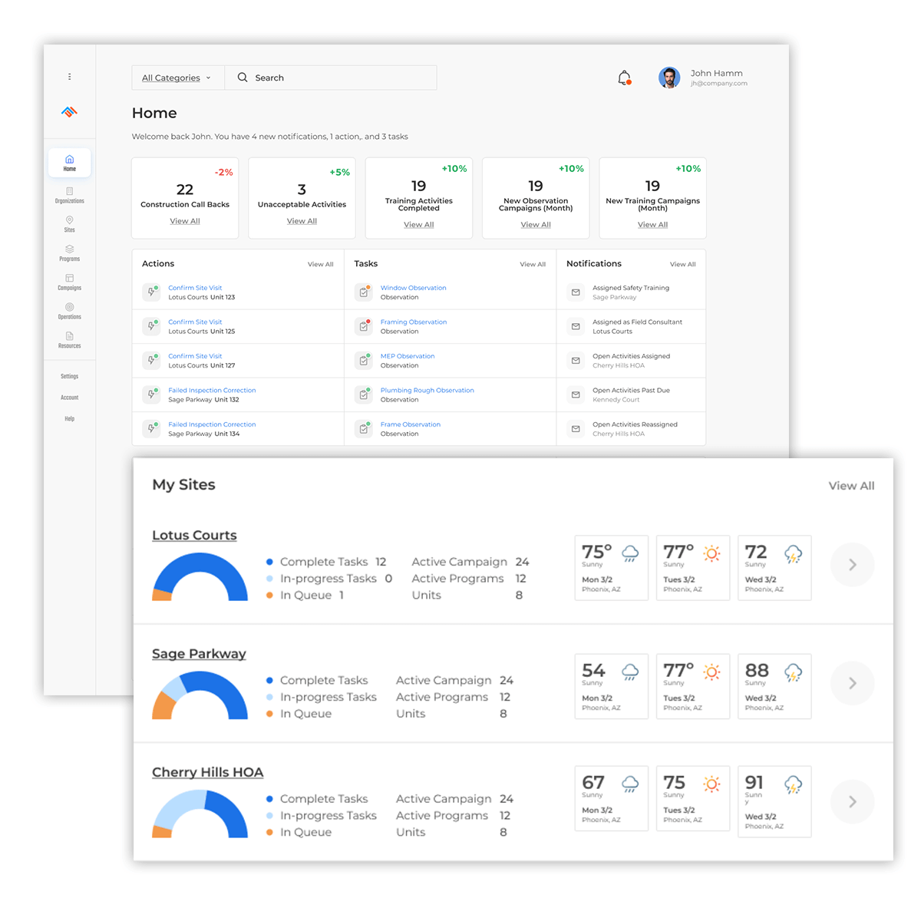View all New Training Campaigns
The width and height of the screenshot is (921, 921).
tap(653, 225)
